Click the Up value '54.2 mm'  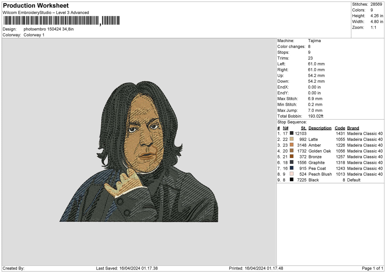[316, 75]
